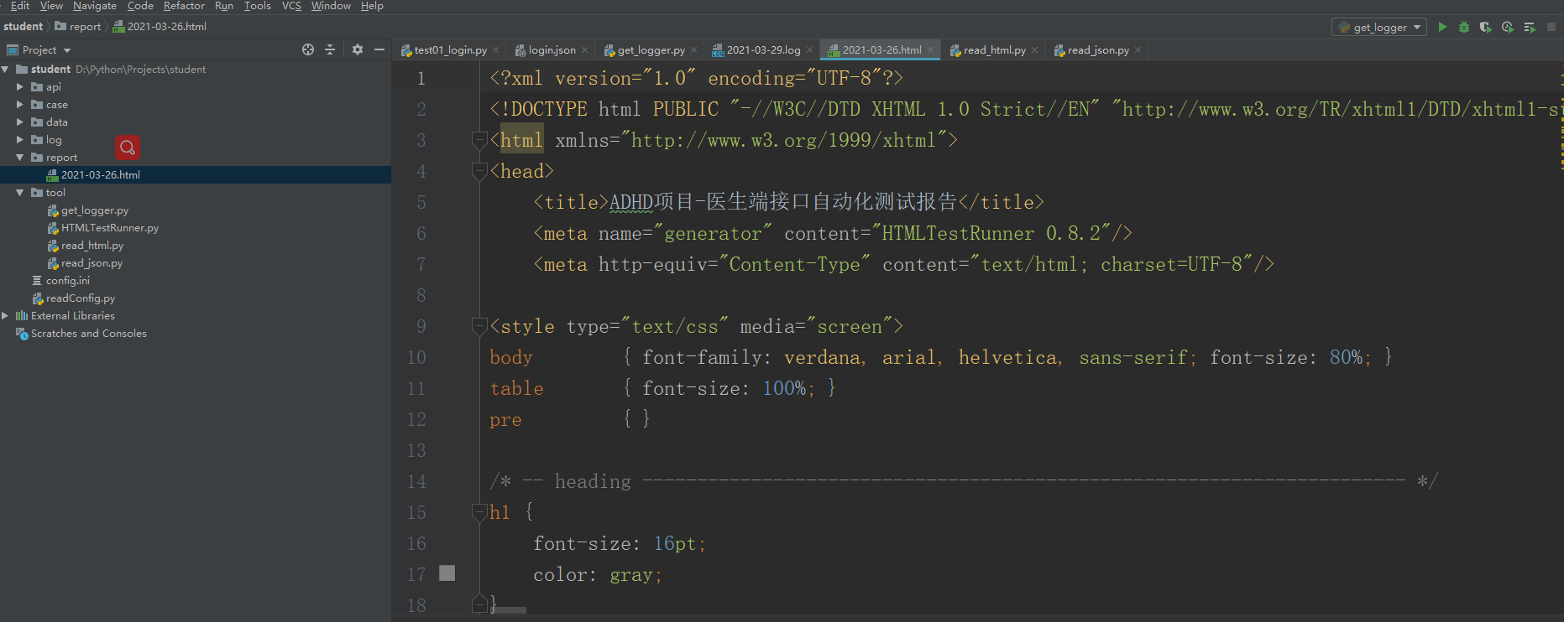Select config.ini in project tree
Viewport: 1564px width, 622px height.
pyautogui.click(x=67, y=281)
